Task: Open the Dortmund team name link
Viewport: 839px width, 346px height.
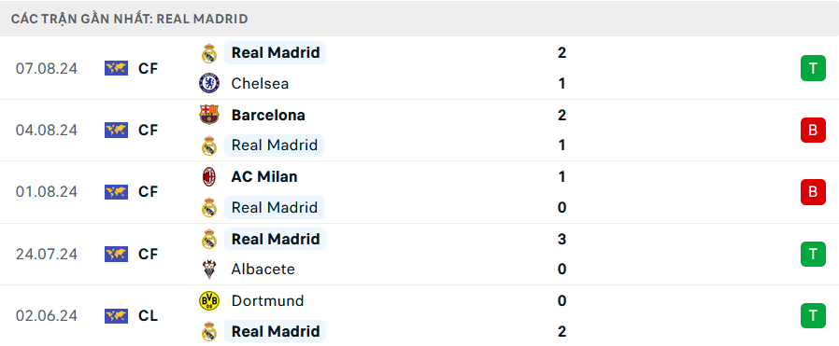Action: coord(267,301)
